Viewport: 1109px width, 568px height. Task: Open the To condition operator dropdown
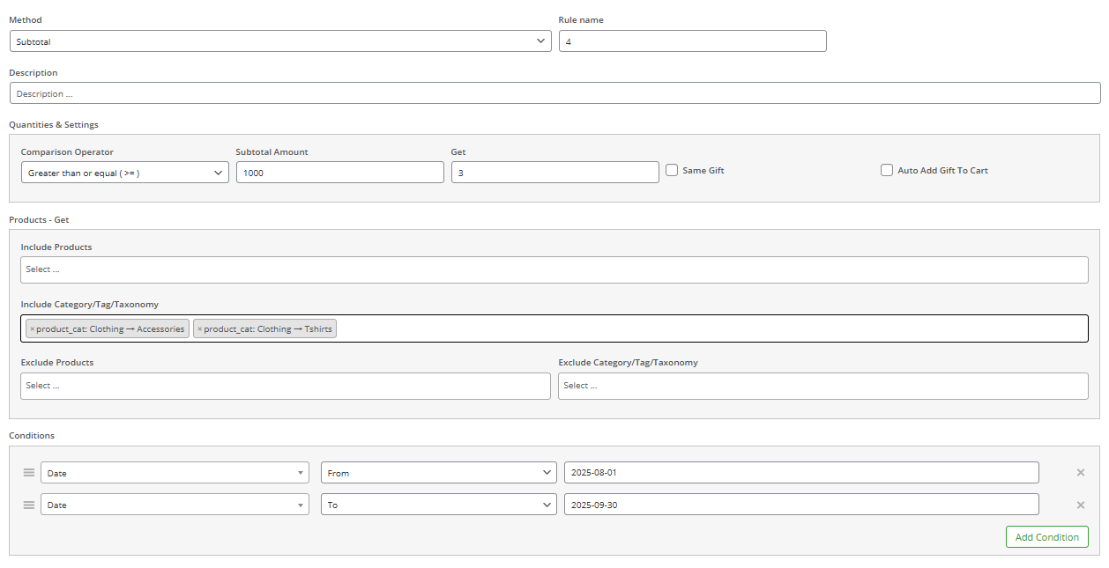438,505
